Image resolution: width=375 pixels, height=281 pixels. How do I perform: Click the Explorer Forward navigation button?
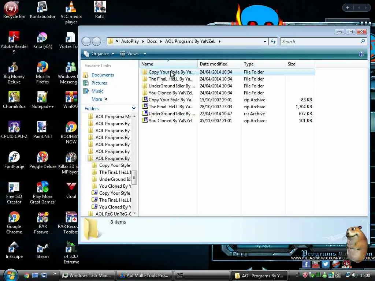[96, 42]
